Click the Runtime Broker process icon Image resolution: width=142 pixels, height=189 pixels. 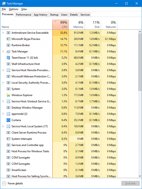(8, 45)
